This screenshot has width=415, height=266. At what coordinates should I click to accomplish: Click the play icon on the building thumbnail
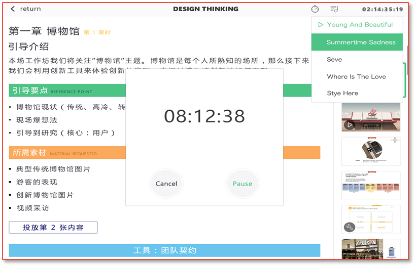[x=349, y=125]
